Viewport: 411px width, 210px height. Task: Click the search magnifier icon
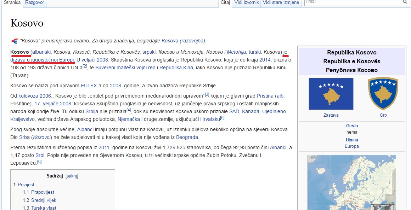[405, 2]
